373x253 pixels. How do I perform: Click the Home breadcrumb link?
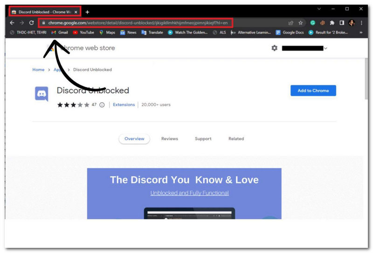pyautogui.click(x=38, y=70)
